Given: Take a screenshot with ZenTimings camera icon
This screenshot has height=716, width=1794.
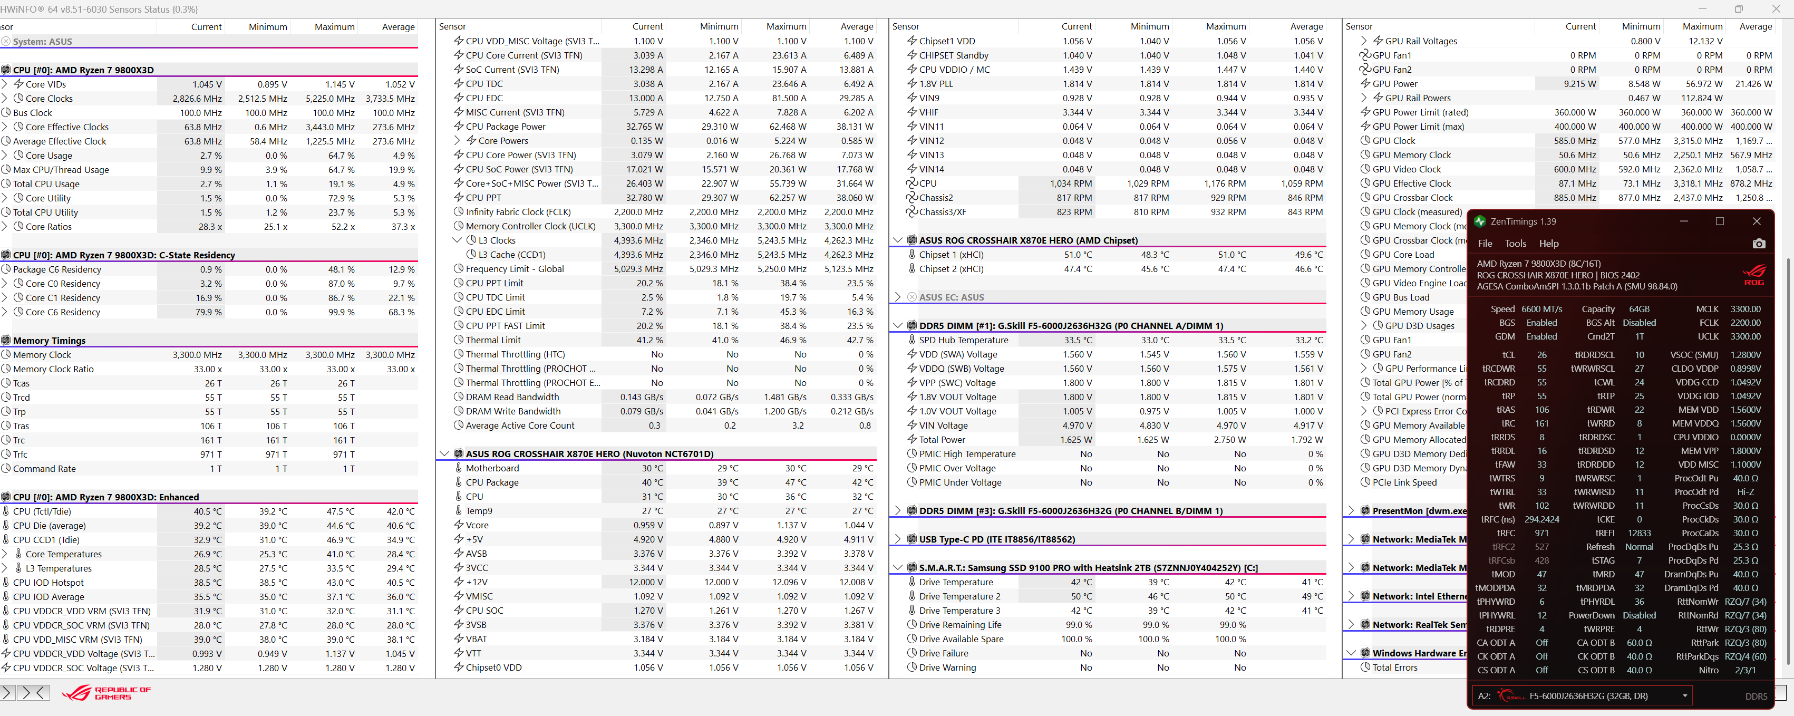Looking at the screenshot, I should tap(1759, 243).
